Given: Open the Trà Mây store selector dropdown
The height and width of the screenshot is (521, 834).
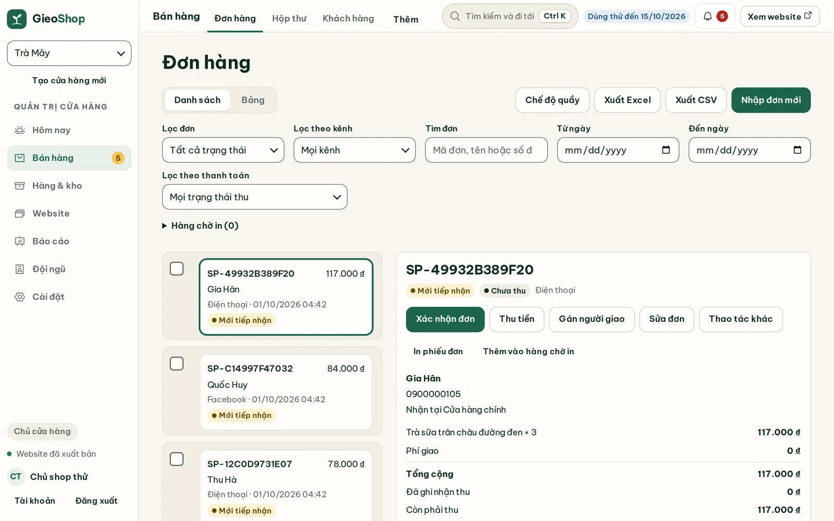Looking at the screenshot, I should click(x=69, y=53).
